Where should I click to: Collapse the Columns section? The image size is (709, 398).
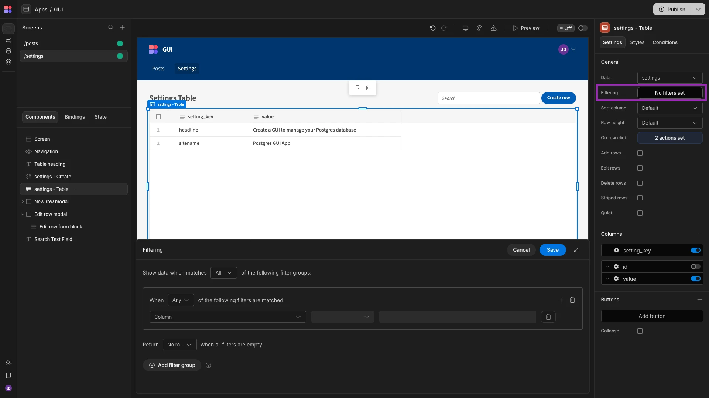point(699,234)
